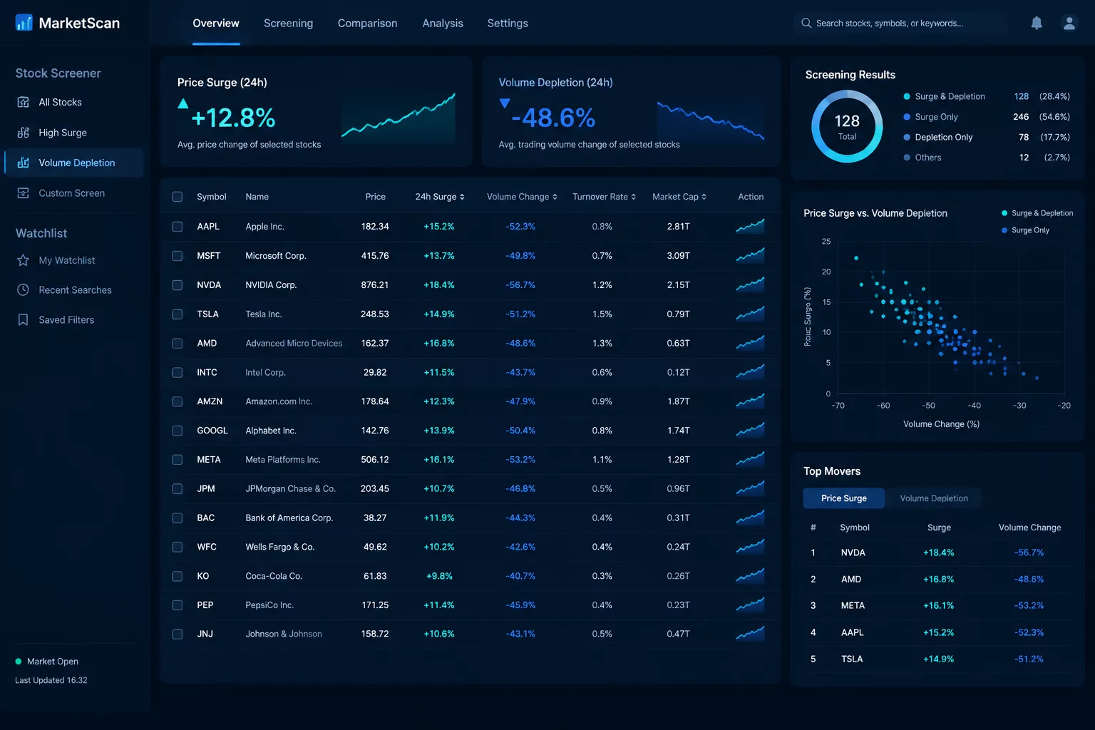Viewport: 1095px width, 730px height.
Task: Check the KO row checkbox
Action: (x=178, y=576)
